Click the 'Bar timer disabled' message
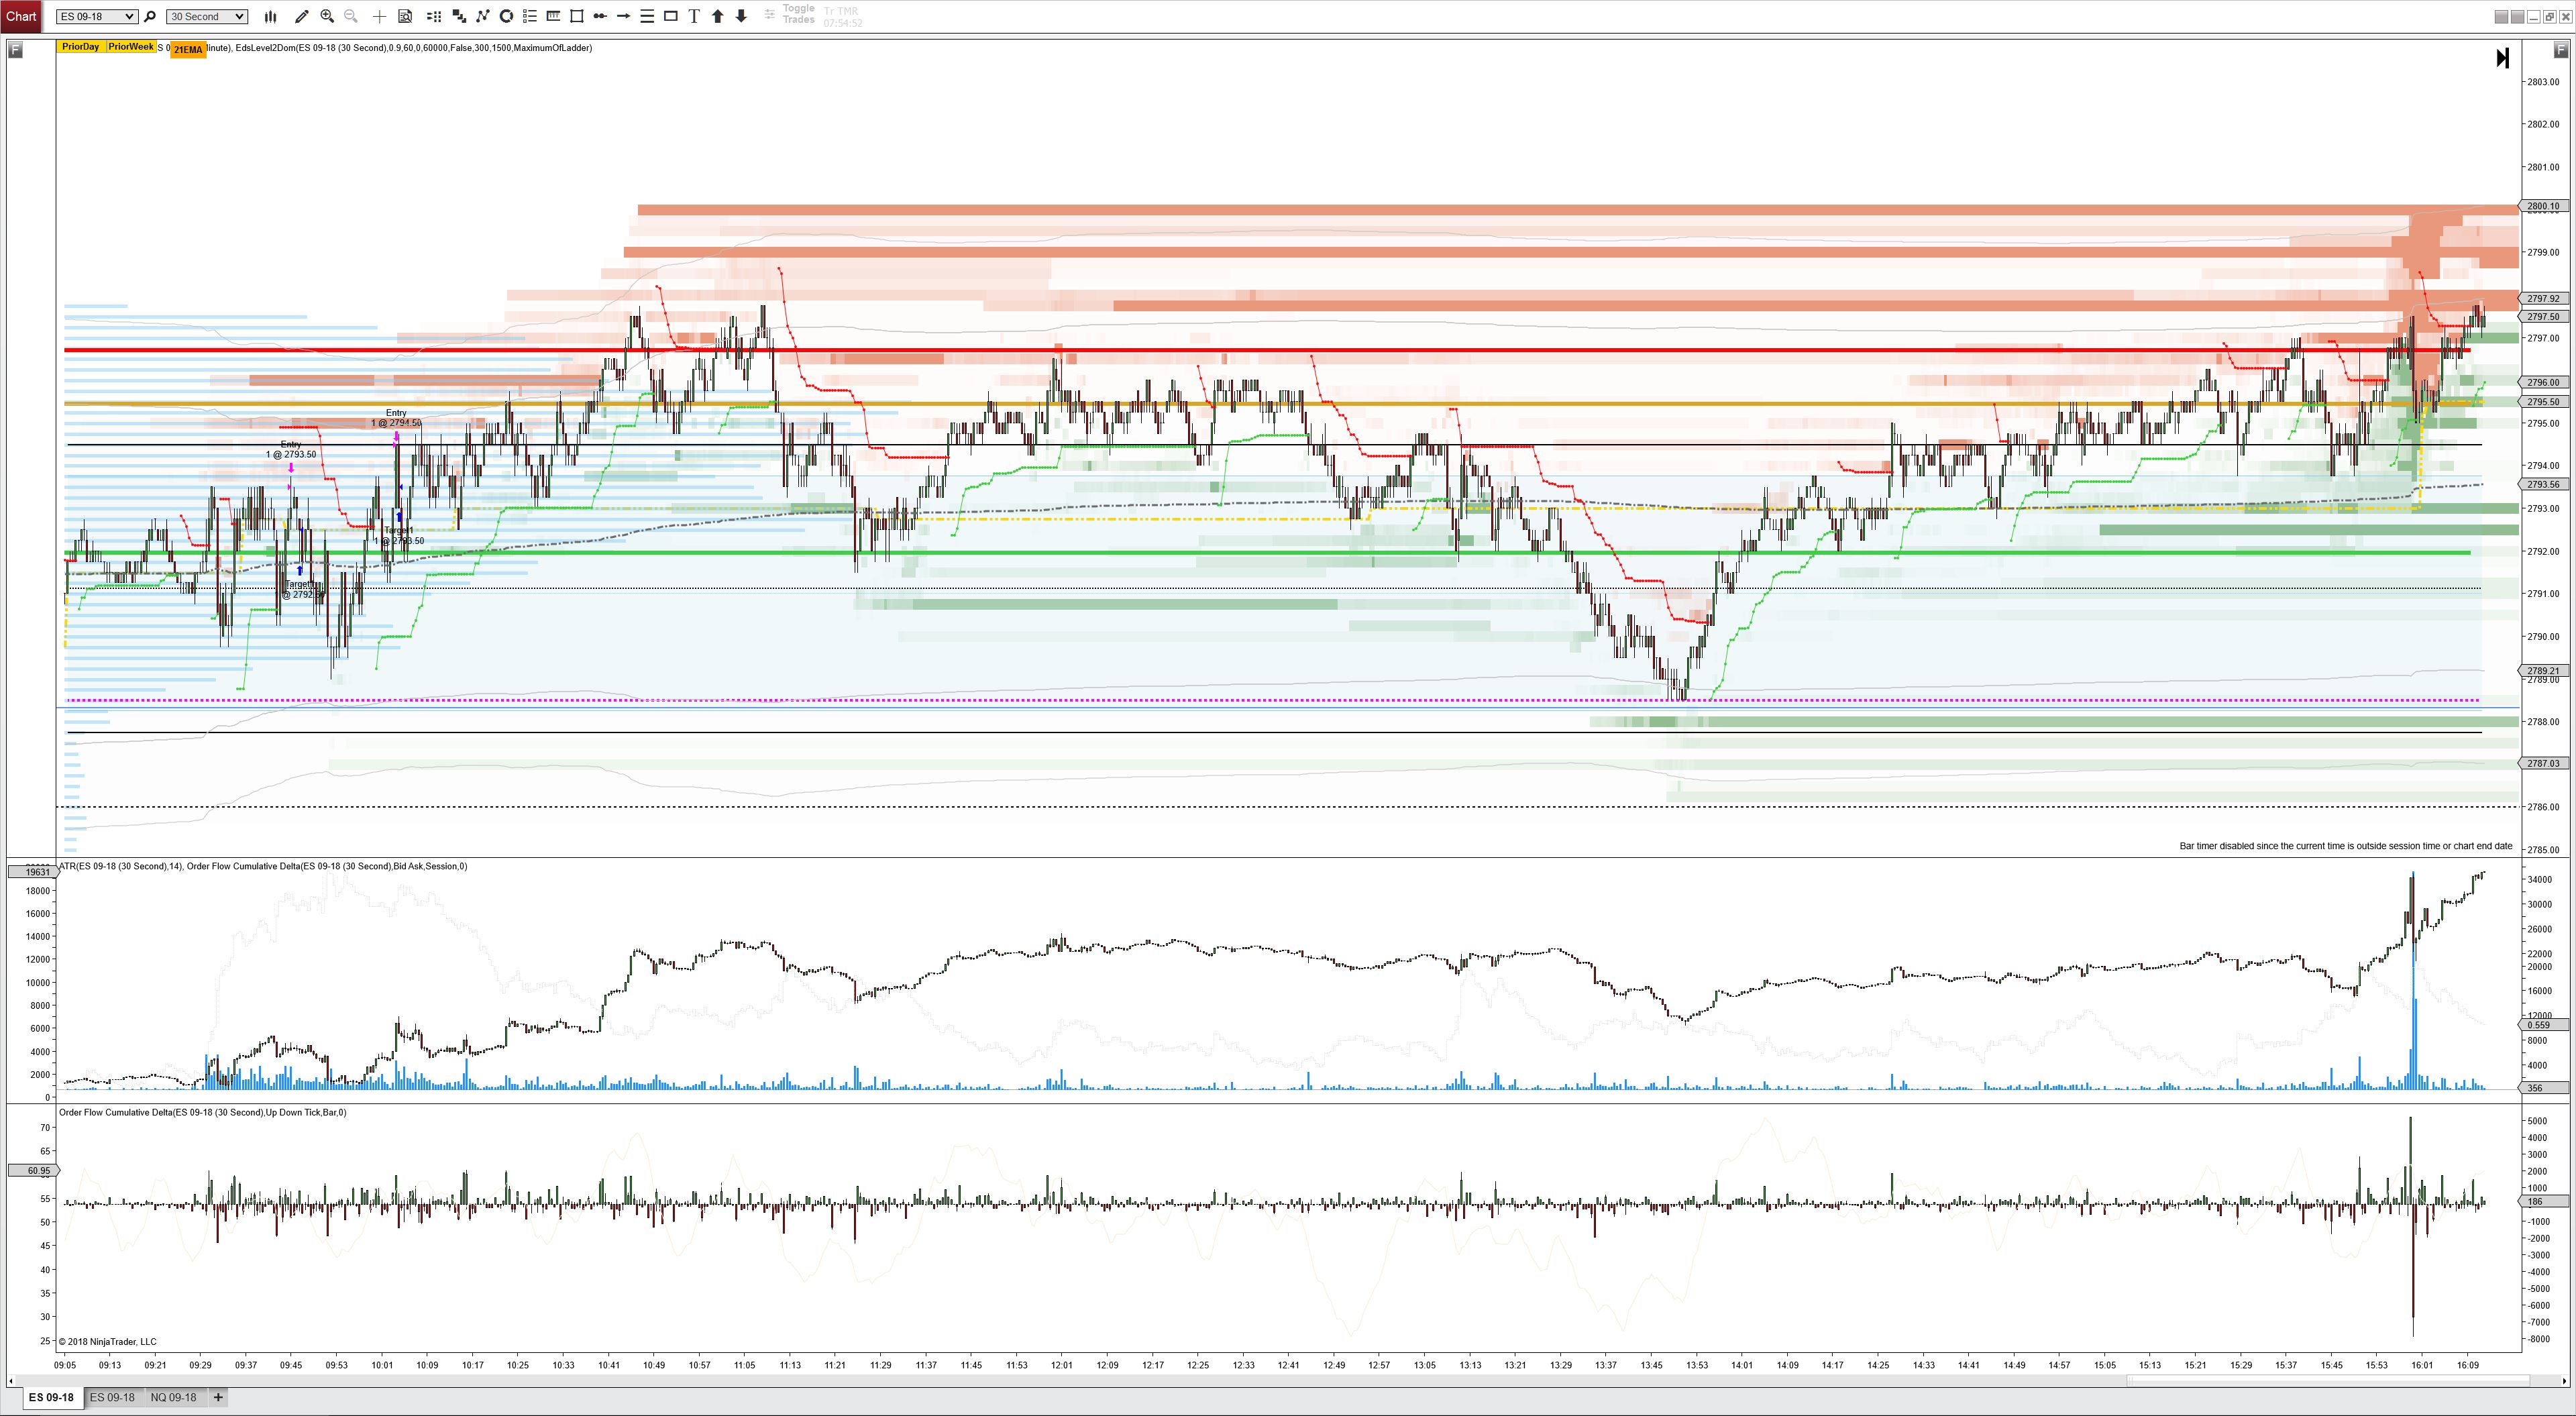 click(2345, 846)
